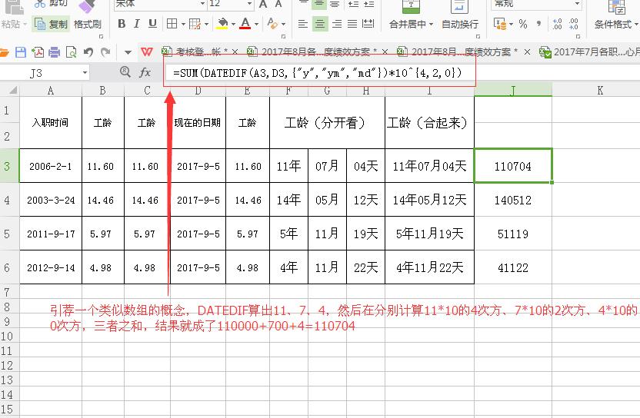Redo the last undone action
This screenshot has height=418, width=640.
[x=105, y=52]
